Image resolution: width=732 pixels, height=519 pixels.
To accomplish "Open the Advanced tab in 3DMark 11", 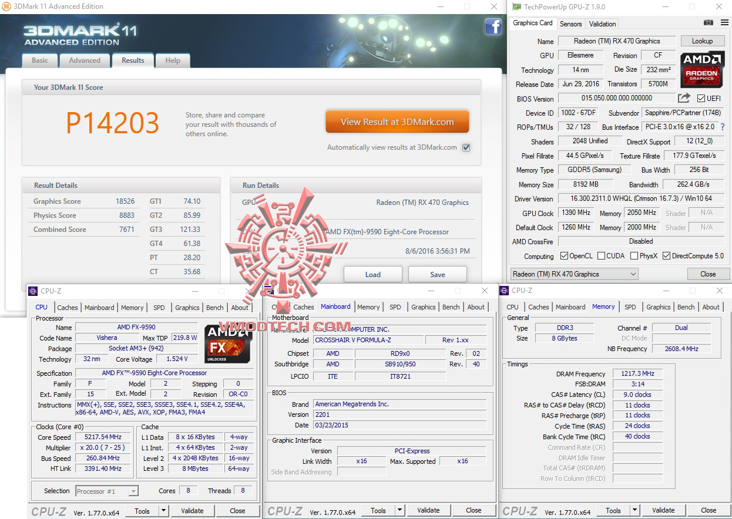I will tap(85, 60).
